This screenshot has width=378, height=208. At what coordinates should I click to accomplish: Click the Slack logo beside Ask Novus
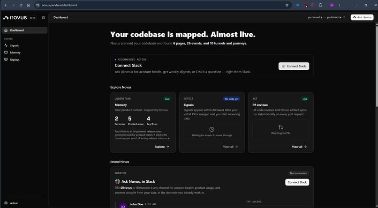click(117, 181)
